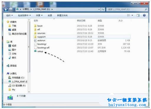Select the efi folder icon
Screen dimensions: 151x109
pyautogui.click(x=35, y=30)
